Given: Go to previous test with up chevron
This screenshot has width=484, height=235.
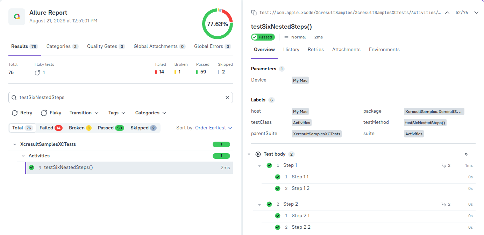Looking at the screenshot, I should click(x=447, y=13).
